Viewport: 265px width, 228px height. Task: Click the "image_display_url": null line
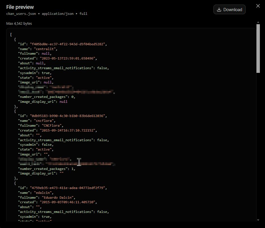pos(43,102)
